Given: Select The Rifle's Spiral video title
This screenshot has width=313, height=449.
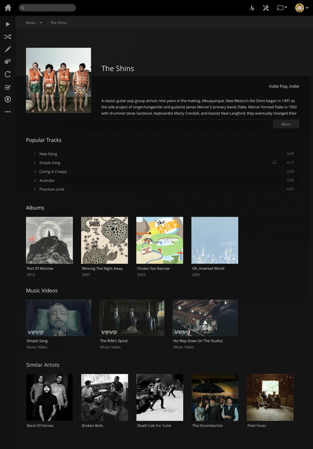Looking at the screenshot, I should 114,341.
